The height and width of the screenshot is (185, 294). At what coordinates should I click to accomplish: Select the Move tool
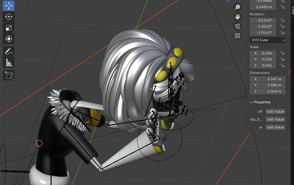coord(8,6)
